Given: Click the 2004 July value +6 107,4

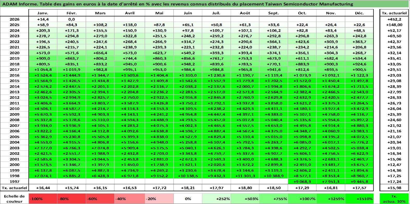Looking at the screenshot, I should (x=216, y=142).
